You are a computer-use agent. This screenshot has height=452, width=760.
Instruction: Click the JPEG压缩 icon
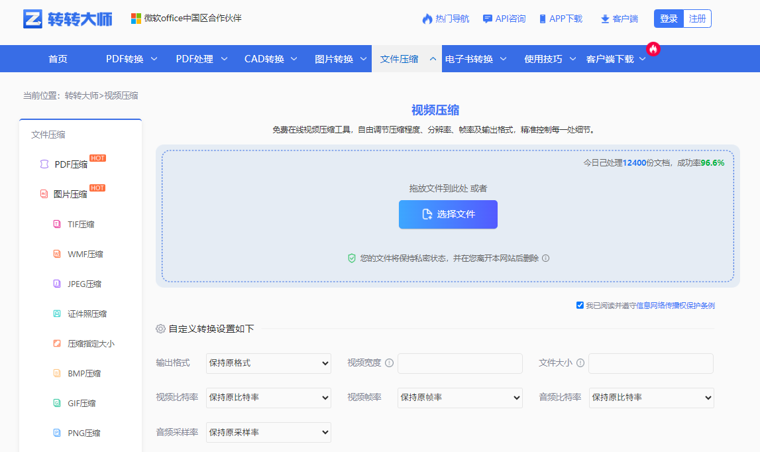click(57, 284)
